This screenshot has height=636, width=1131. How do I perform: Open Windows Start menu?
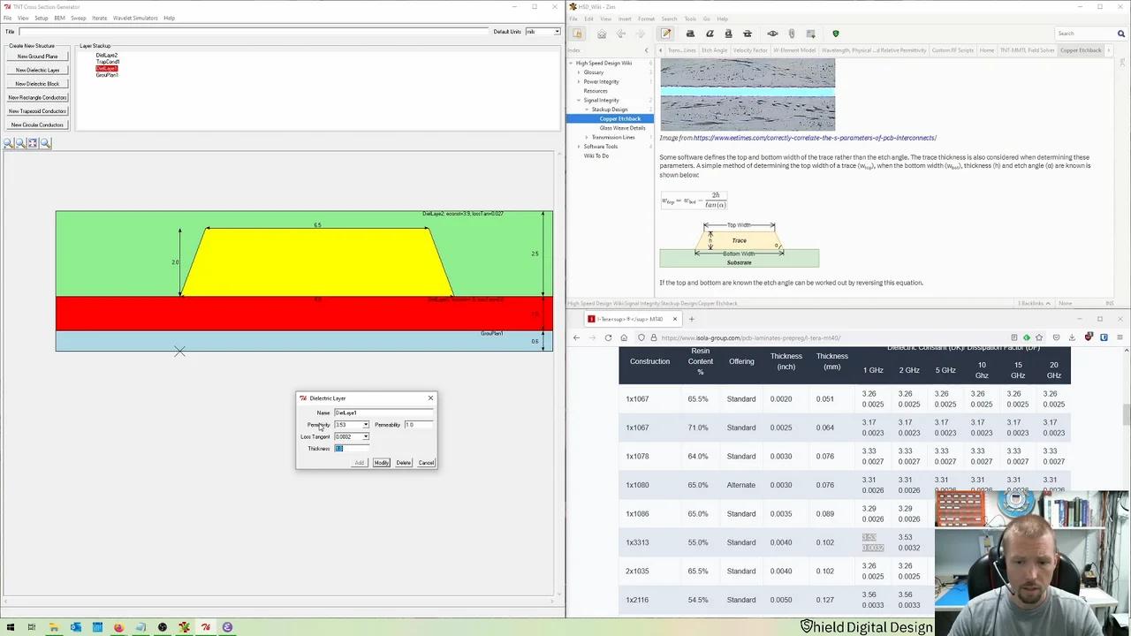coord(9,627)
